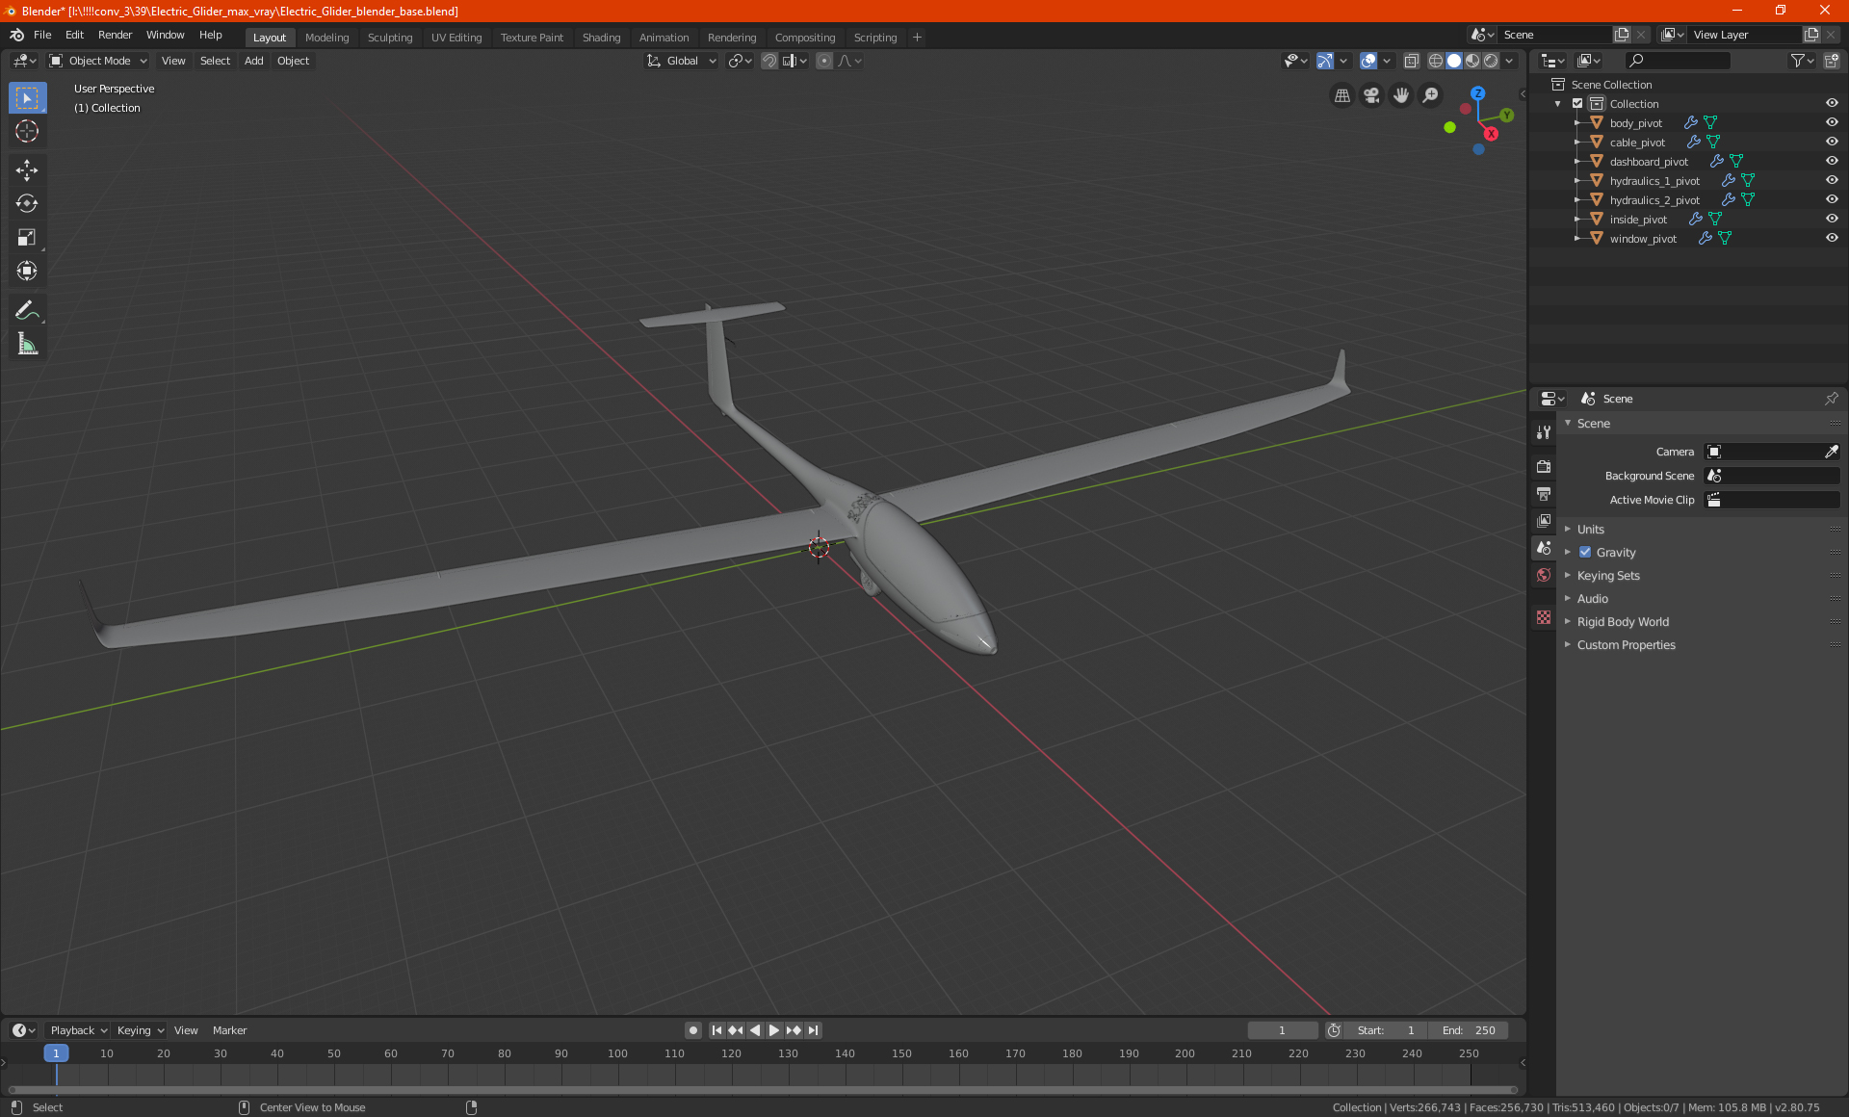The image size is (1849, 1117).
Task: Open the Add menu in viewport header
Action: pyautogui.click(x=253, y=61)
